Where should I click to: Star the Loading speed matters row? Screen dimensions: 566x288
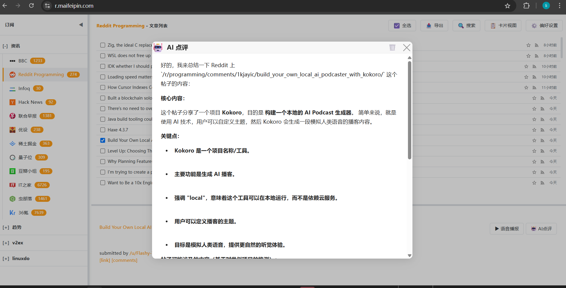click(x=526, y=77)
